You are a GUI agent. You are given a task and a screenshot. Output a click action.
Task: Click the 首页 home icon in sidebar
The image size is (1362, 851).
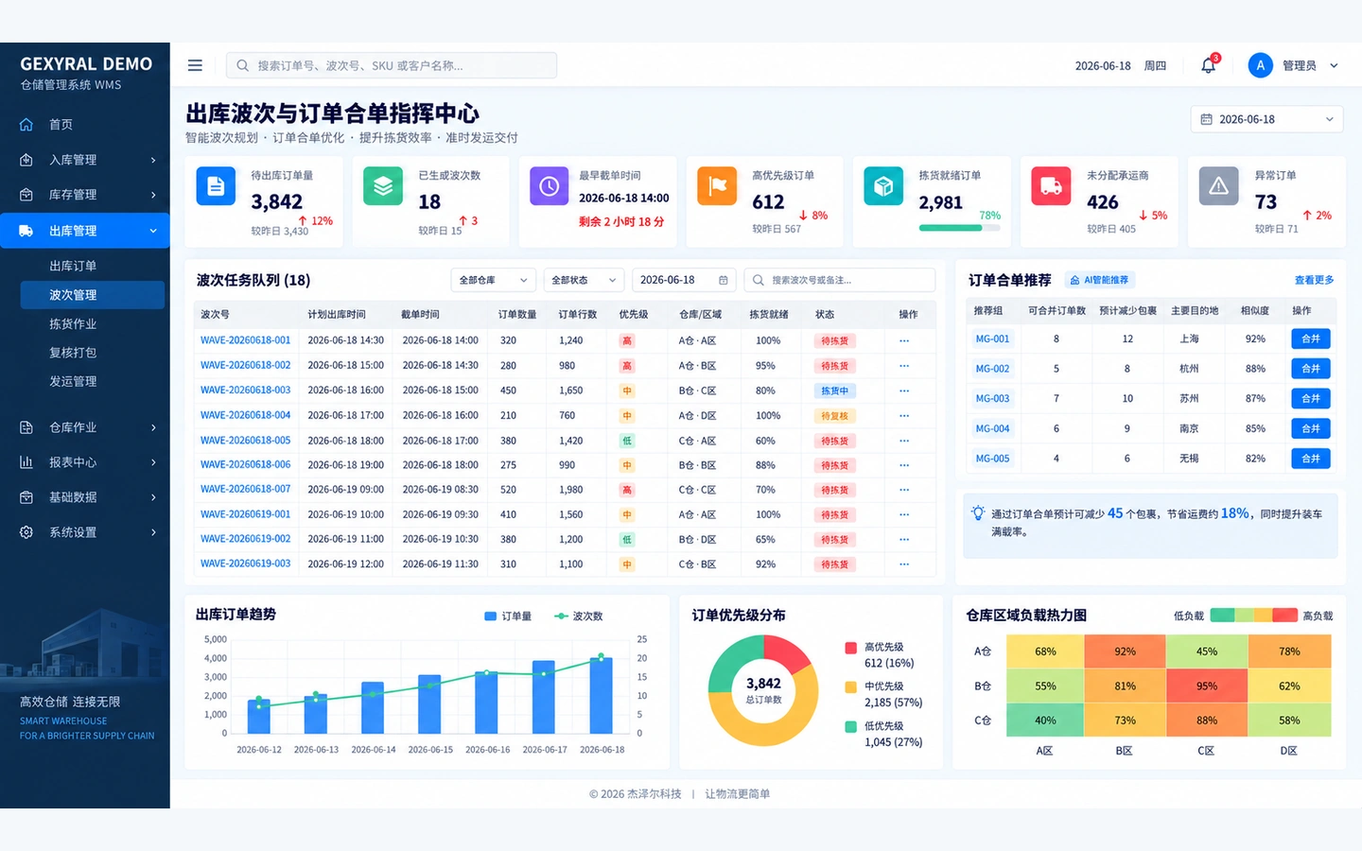click(x=26, y=125)
